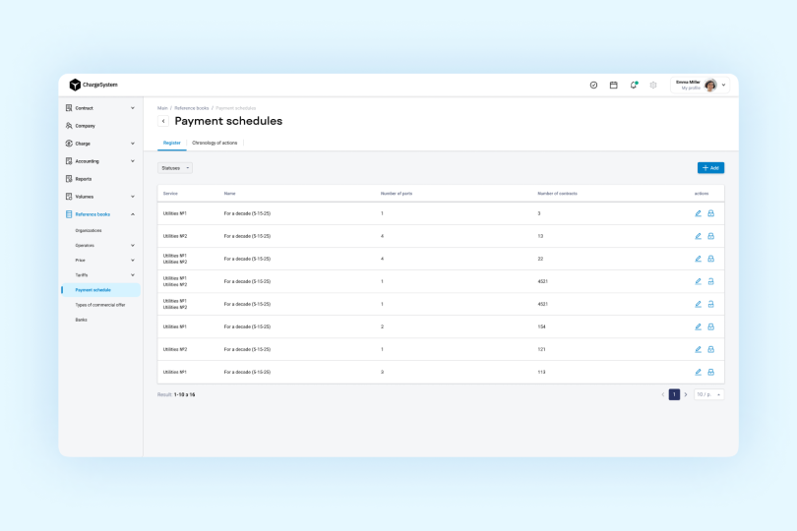Viewport: 797px width, 531px height.
Task: Click the blue Add button
Action: tap(710, 168)
